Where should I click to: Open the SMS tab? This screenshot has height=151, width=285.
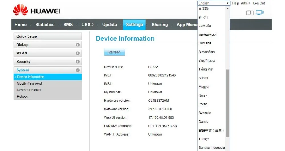point(68,25)
